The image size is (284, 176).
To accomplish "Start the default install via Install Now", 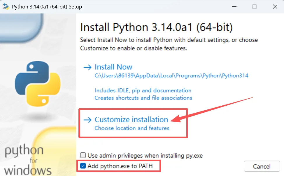I will pos(113,67).
